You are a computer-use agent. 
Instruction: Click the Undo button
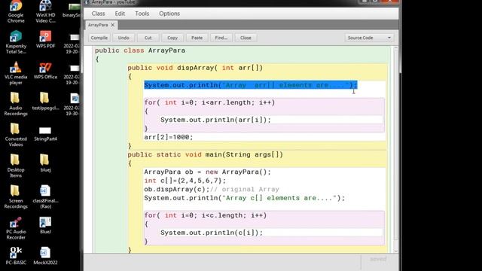click(x=124, y=38)
